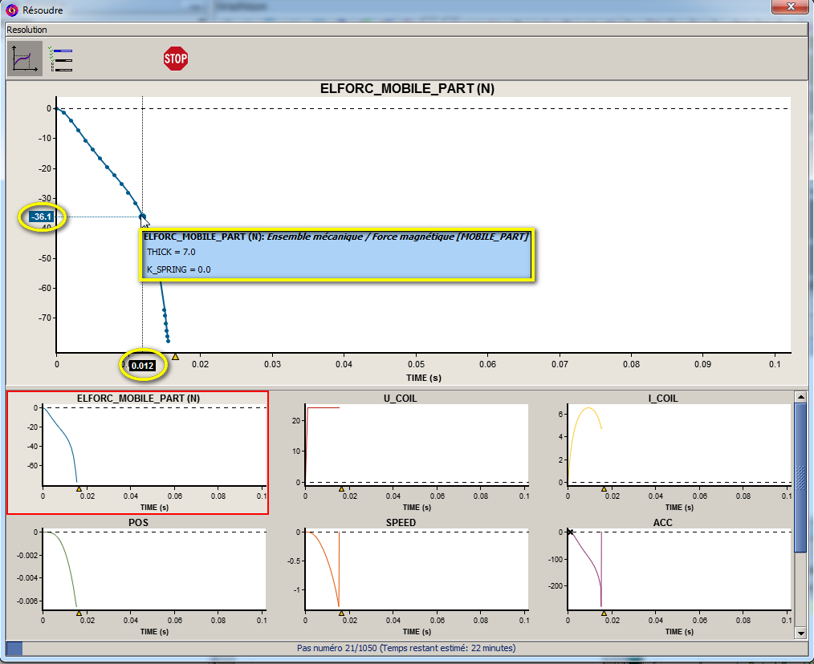Click the solving progress bar at bottom
Image resolution: width=814 pixels, height=664 pixels.
406,648
